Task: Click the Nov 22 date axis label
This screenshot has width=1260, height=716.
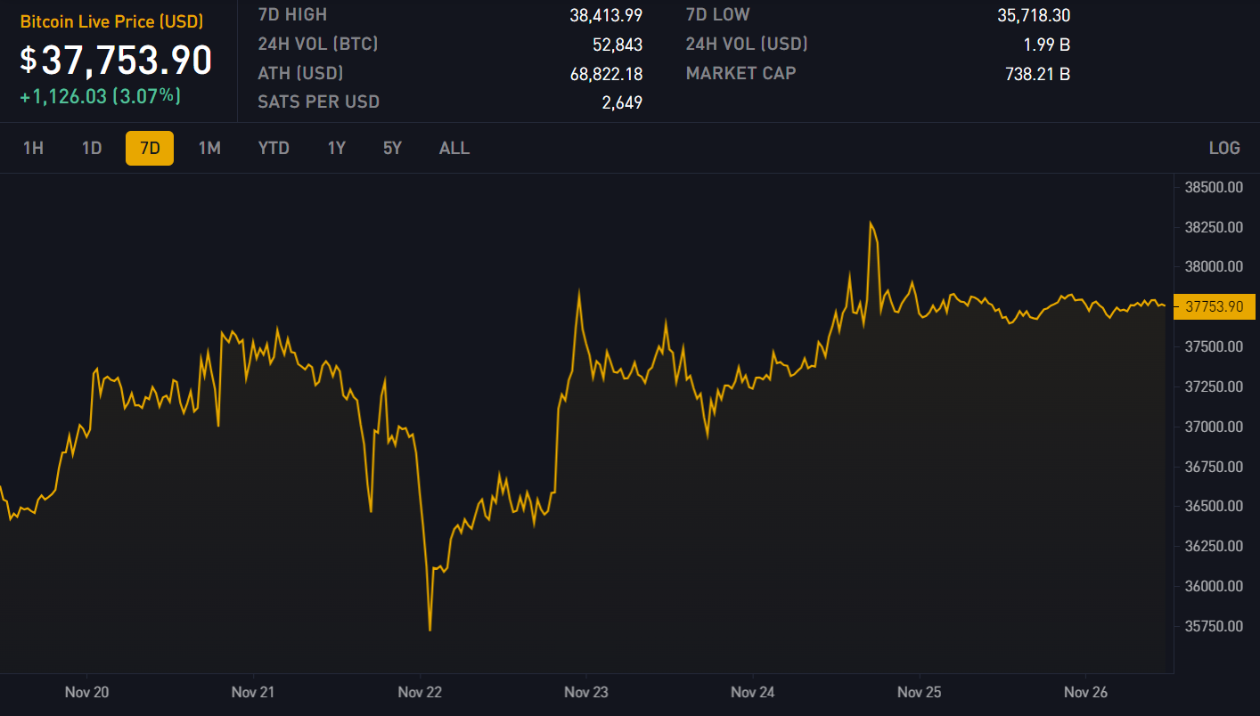Action: 420,692
